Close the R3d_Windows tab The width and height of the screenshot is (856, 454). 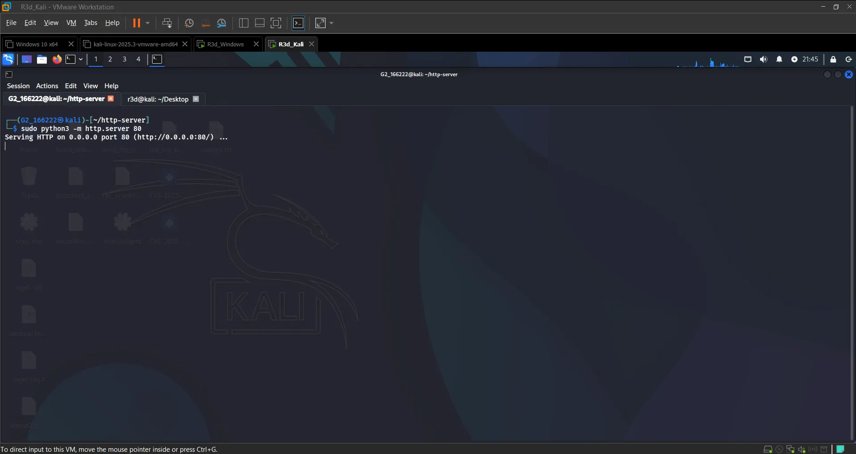point(256,44)
